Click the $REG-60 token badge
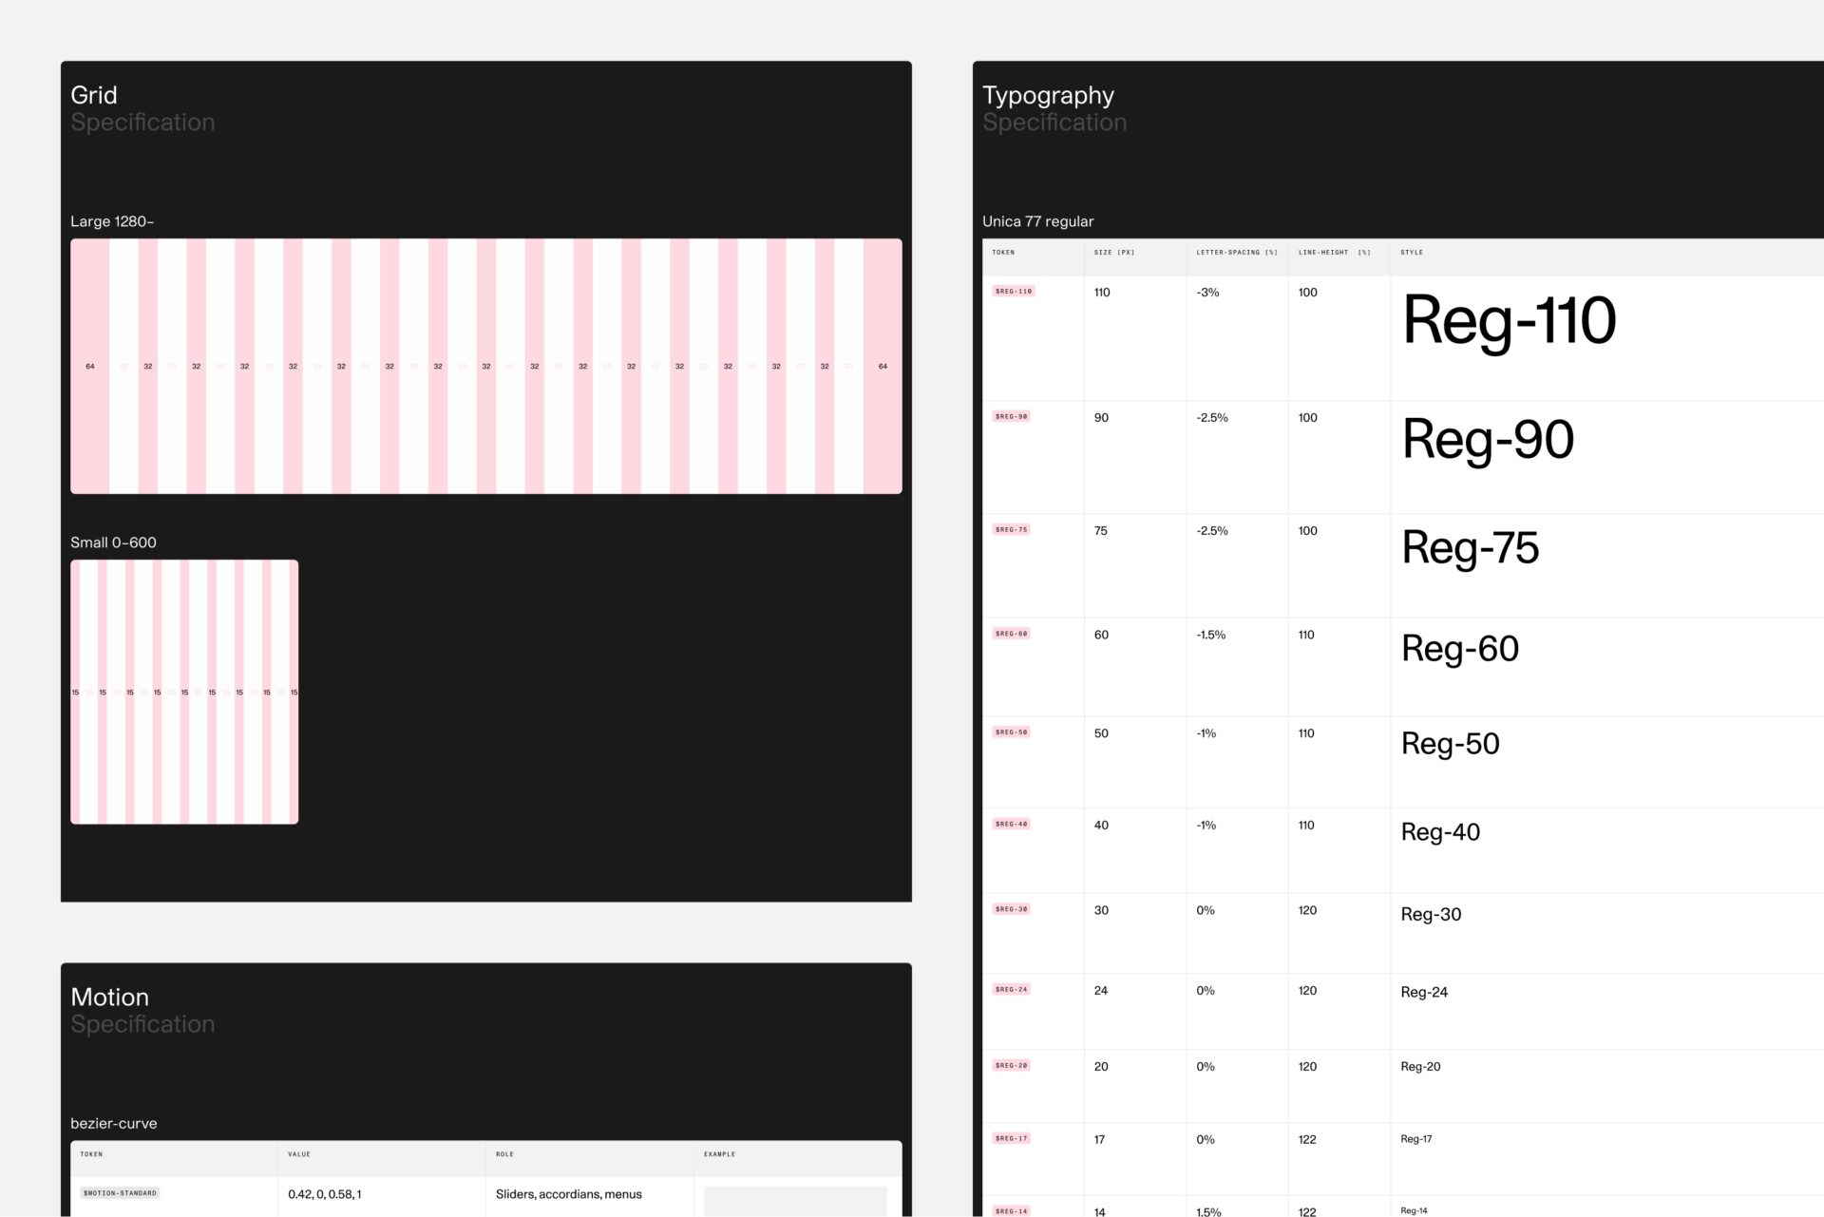Screen dimensions: 1824x1217 1011,634
